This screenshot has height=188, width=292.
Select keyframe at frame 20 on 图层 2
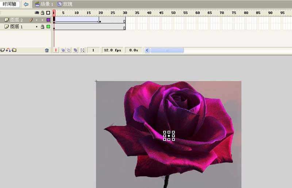point(100,21)
